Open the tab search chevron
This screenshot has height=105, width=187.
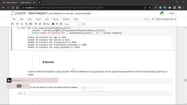click(x=164, y=2)
